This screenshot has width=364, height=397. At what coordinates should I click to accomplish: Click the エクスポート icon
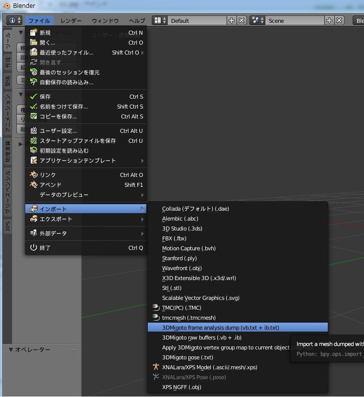[33, 219]
